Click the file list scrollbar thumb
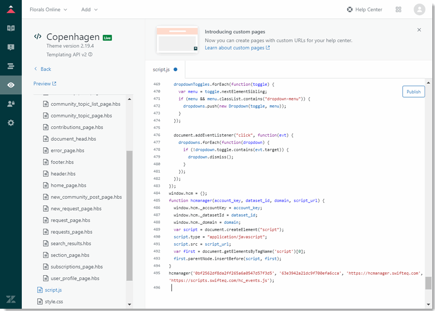The width and height of the screenshot is (435, 311). coord(129,216)
